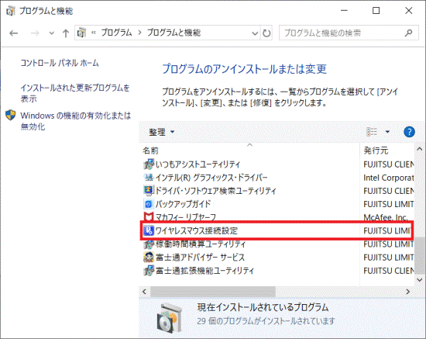
Task: Click the back navigation arrow
Action: [14, 33]
